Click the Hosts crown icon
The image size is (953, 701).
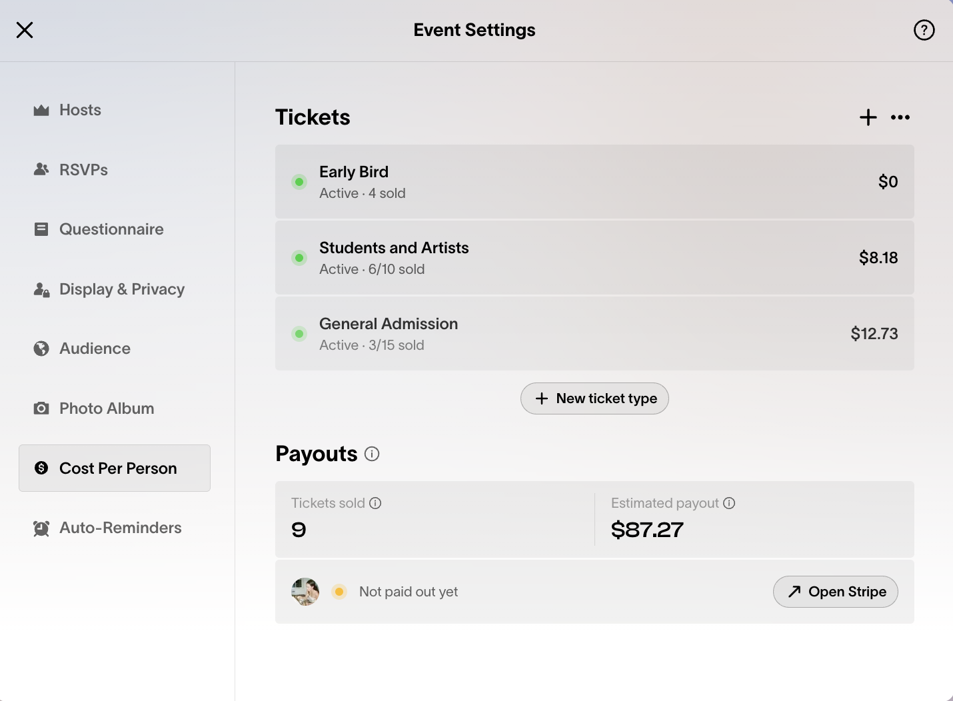tap(41, 110)
